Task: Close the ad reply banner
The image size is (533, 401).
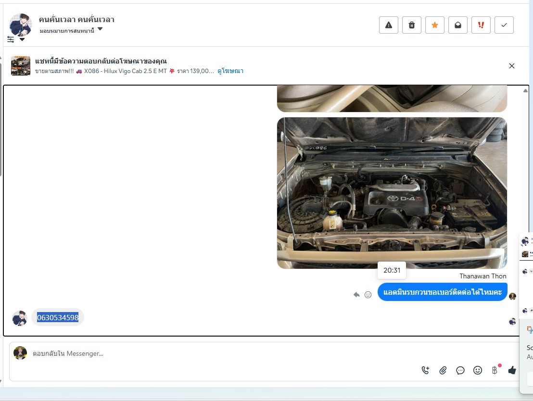Action: point(511,66)
